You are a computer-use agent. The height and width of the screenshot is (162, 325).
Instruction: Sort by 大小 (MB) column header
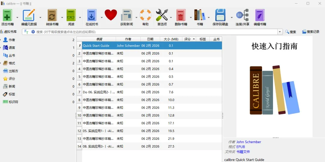(x=171, y=39)
